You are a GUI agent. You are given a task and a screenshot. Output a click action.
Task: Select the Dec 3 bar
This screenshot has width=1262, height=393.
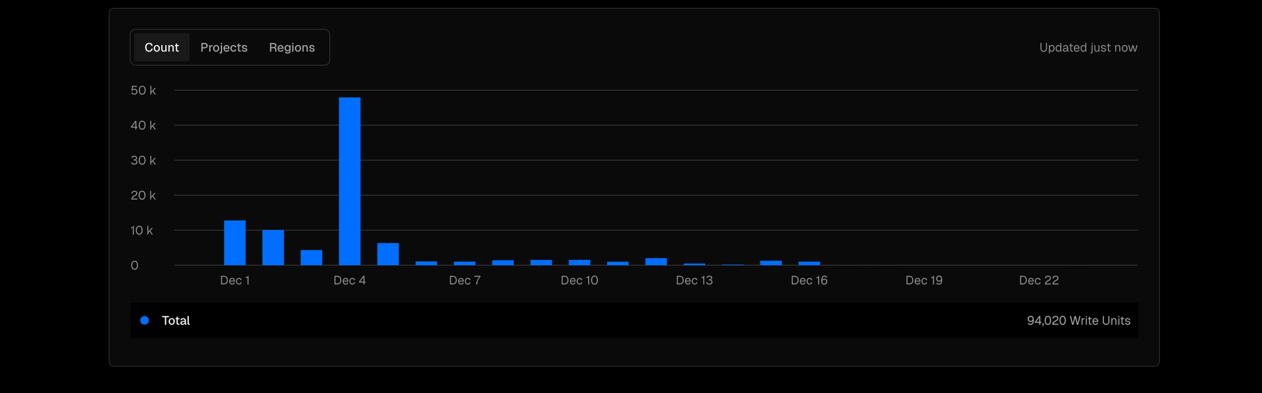311,257
